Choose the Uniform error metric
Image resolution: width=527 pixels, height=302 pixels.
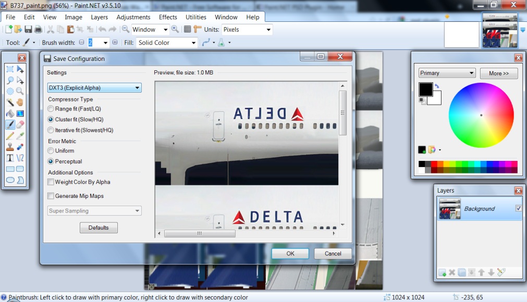[61, 150]
